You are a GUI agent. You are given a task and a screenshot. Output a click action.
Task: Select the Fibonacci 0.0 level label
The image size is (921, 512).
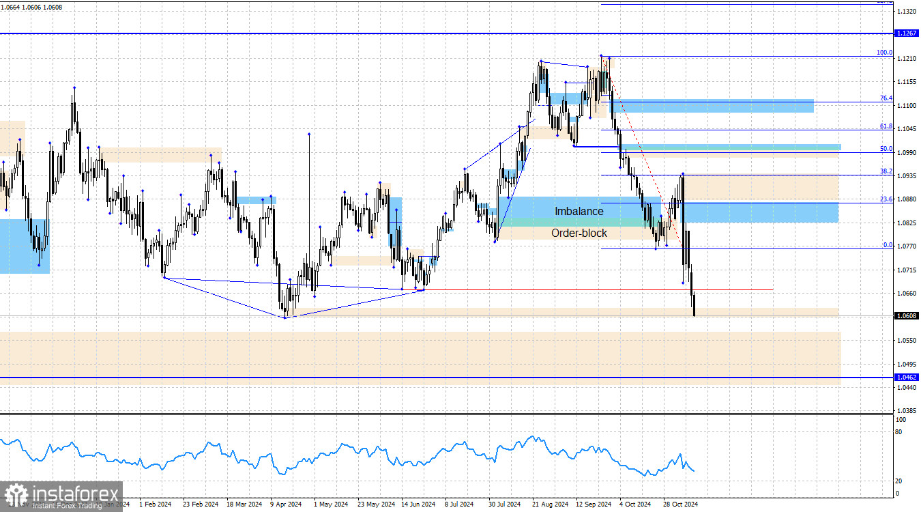pyautogui.click(x=888, y=245)
